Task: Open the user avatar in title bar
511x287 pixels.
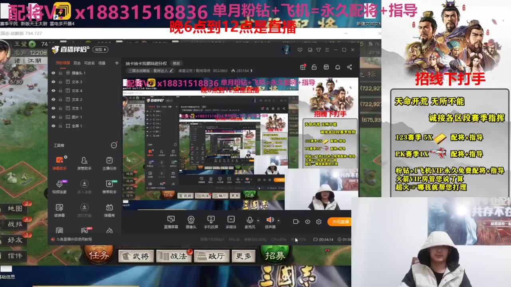Action: [285, 49]
